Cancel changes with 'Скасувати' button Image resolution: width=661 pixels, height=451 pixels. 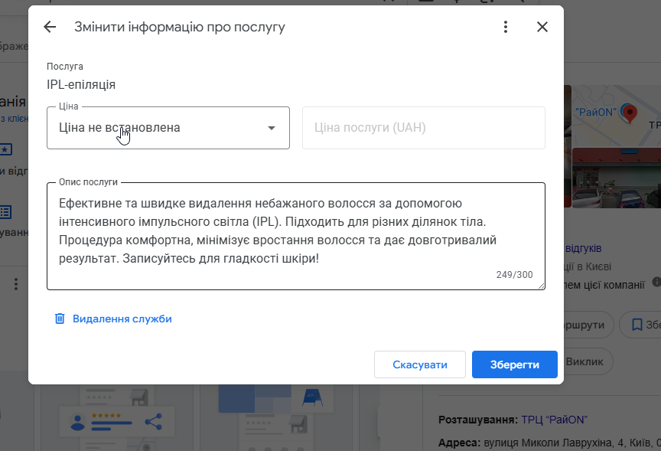(x=420, y=364)
